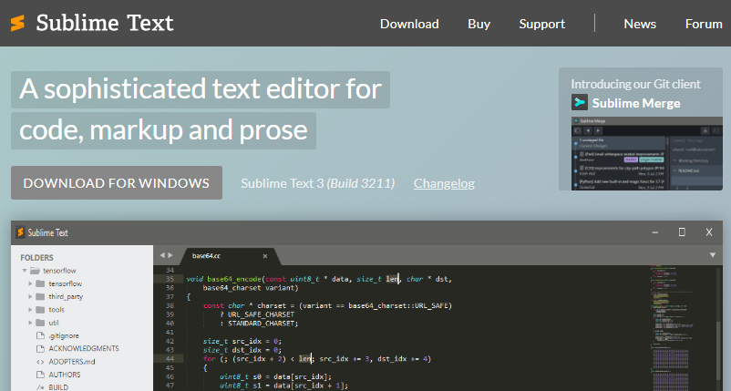Go to previous tab with left arrow

click(x=162, y=255)
